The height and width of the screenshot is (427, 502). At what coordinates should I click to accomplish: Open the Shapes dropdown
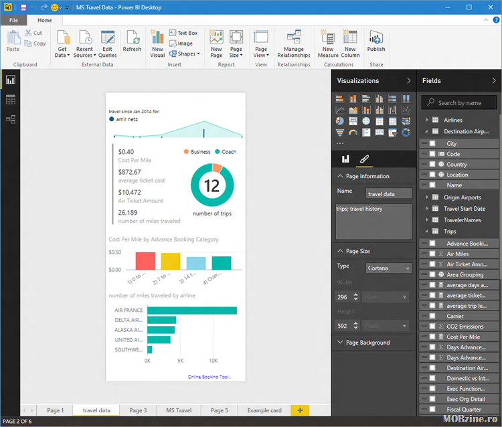tap(185, 54)
